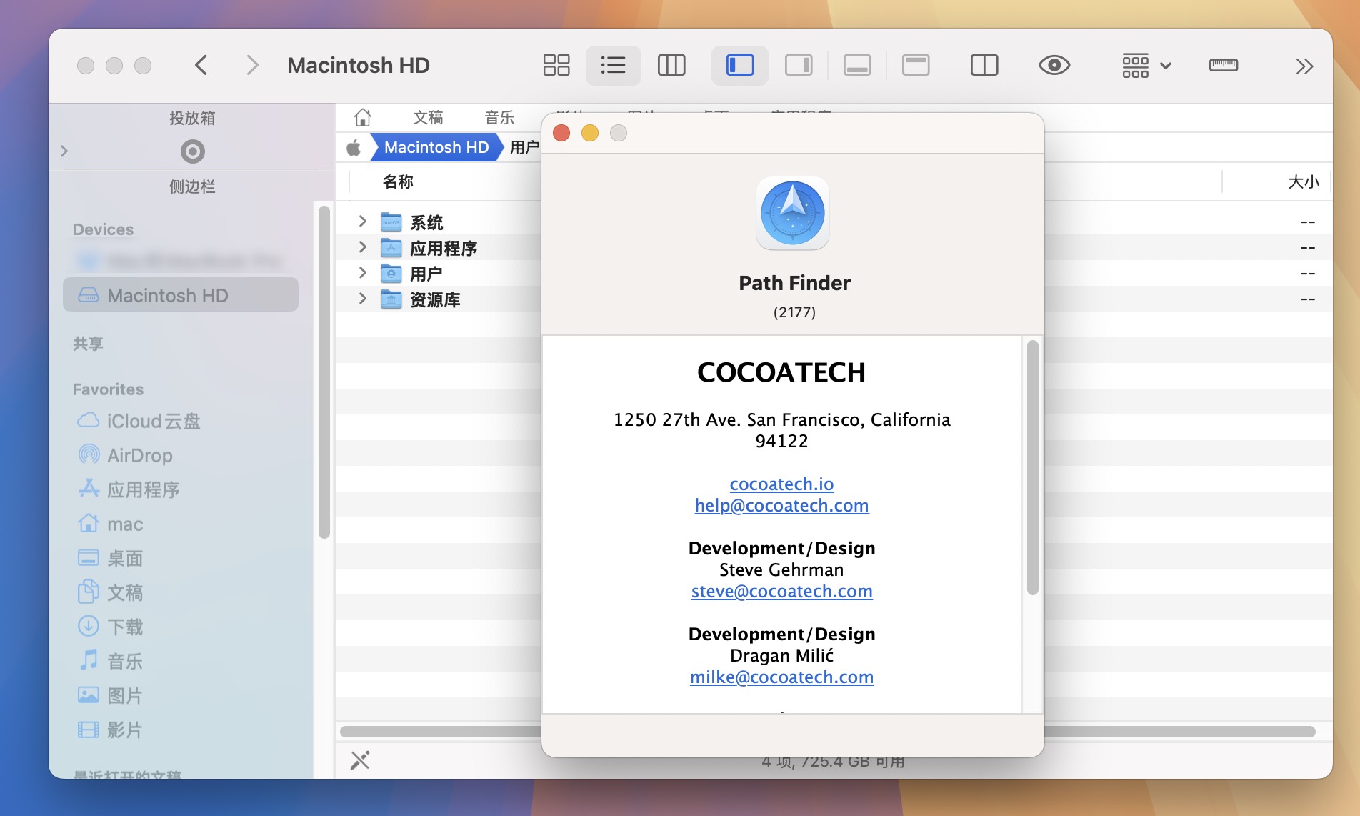Image resolution: width=1360 pixels, height=816 pixels.
Task: Switch to list view
Action: pyautogui.click(x=613, y=66)
